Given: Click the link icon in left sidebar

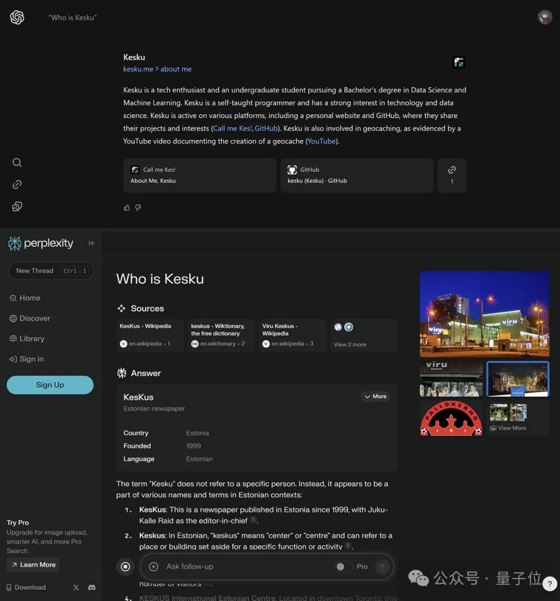Looking at the screenshot, I should pos(17,185).
